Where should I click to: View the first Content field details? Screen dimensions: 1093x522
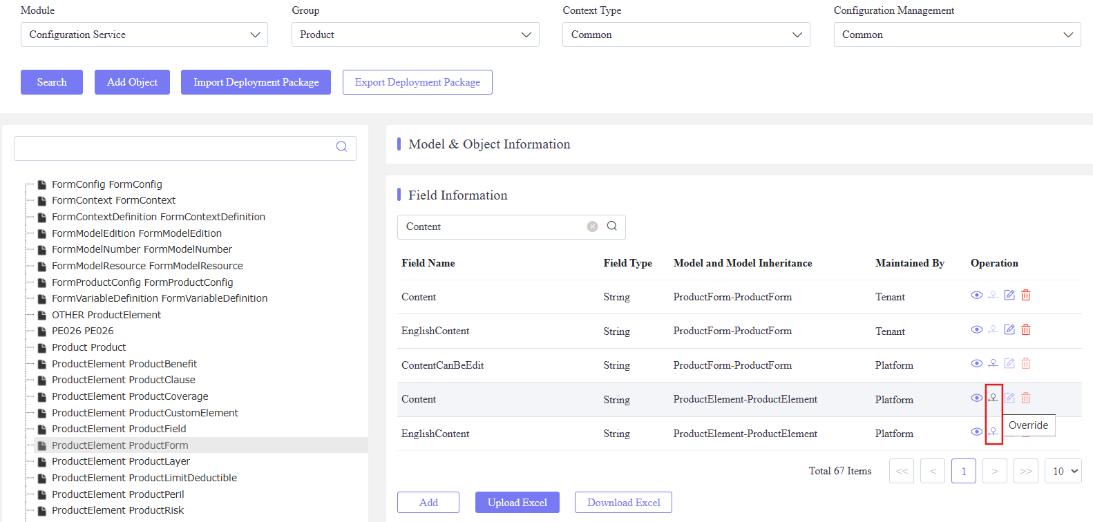[976, 296]
